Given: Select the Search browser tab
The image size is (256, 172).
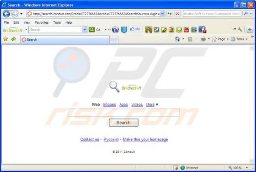Looking at the screenshot, I should point(65,39).
